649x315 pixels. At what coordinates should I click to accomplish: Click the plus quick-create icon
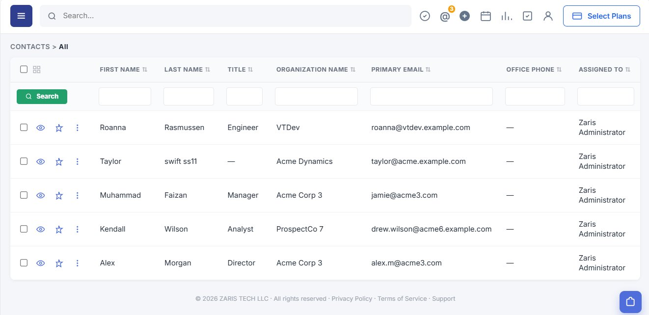pyautogui.click(x=465, y=16)
